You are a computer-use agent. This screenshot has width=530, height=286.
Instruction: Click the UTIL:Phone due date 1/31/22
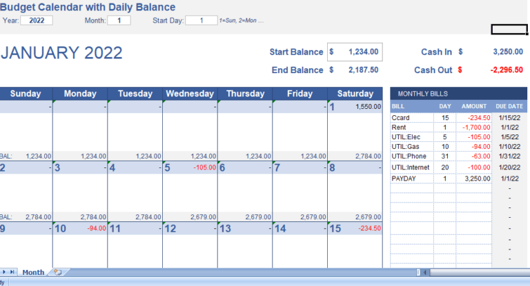pos(509,156)
